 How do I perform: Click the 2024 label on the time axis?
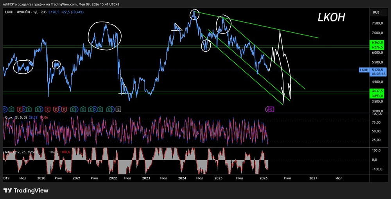pyautogui.click(x=182, y=178)
